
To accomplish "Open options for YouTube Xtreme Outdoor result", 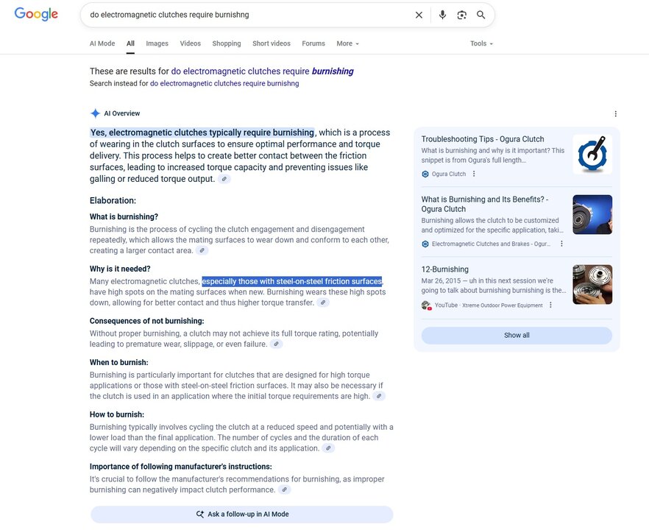I will (550, 305).
